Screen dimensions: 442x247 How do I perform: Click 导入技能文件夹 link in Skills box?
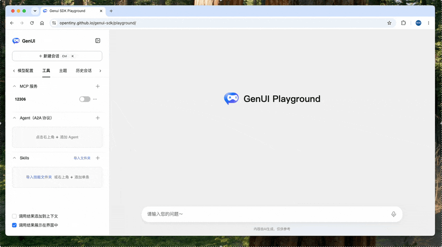point(39,177)
